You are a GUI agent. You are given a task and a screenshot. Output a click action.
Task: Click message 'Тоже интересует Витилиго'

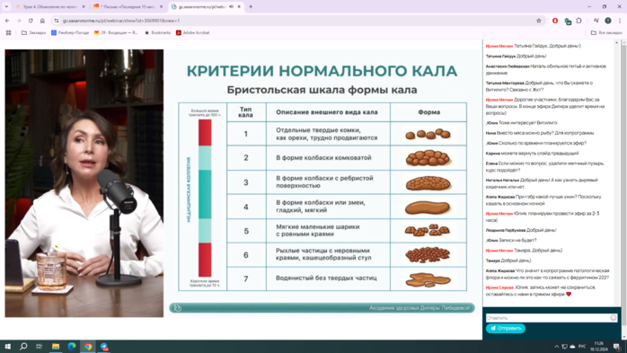click(528, 123)
